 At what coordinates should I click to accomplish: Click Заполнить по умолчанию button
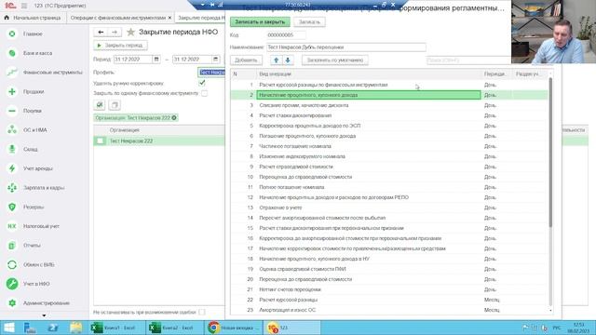tap(335, 60)
